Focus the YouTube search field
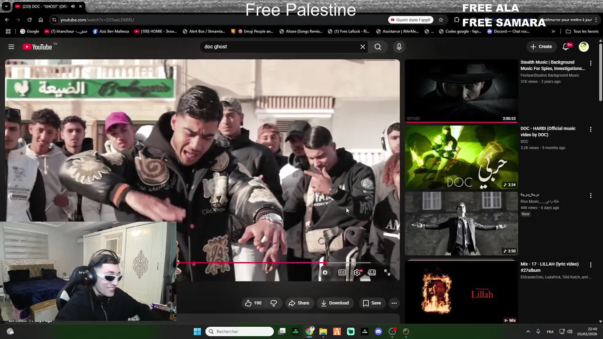The image size is (603, 339). 280,47
